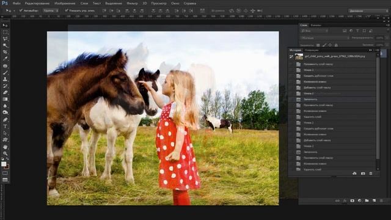Toggle the type layers filter T icon

tap(357, 31)
